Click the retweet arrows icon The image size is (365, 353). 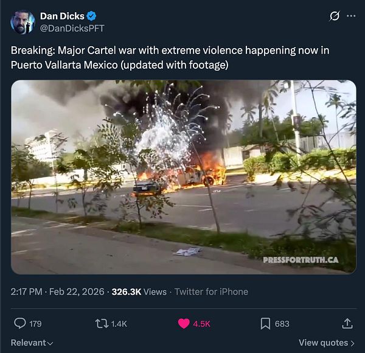click(102, 324)
